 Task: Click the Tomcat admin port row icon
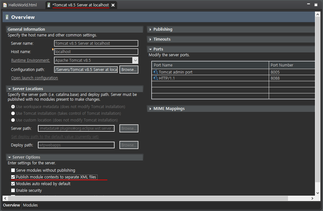pos(156,72)
